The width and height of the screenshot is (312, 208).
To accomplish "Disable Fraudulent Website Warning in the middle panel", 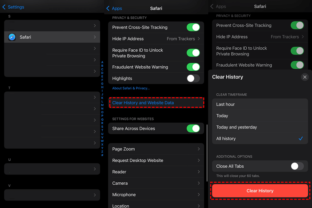I will [x=193, y=67].
